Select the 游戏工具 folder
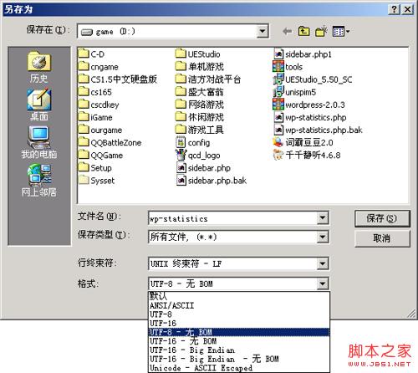Viewport: 418px width, 373px height. 200,130
